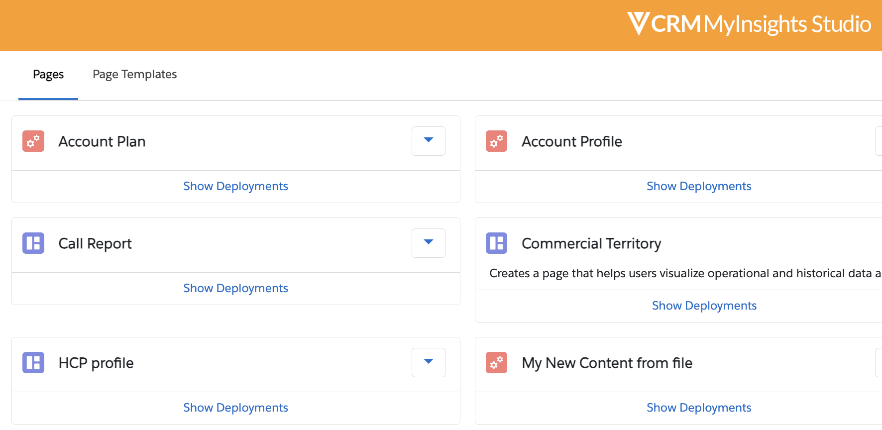The image size is (882, 430).
Task: Show Deployments for HCP profile
Action: point(235,408)
